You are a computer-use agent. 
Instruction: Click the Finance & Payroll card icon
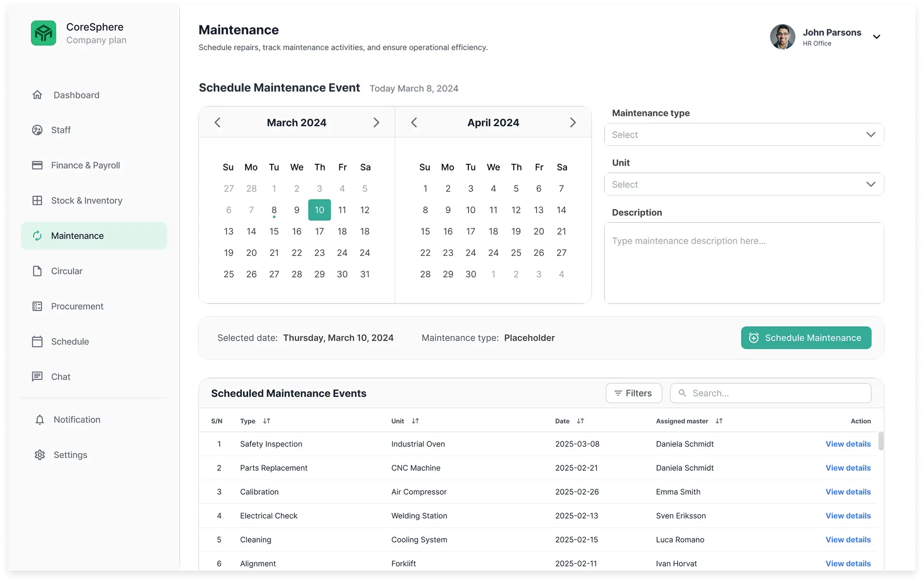tap(37, 165)
